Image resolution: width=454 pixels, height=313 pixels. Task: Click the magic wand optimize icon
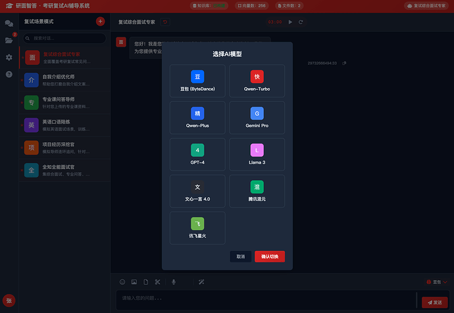pyautogui.click(x=201, y=281)
